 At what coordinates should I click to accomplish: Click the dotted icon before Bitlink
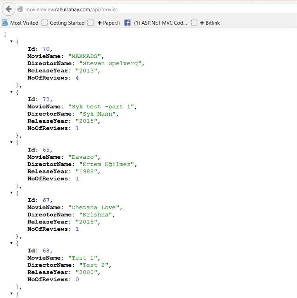[x=194, y=23]
